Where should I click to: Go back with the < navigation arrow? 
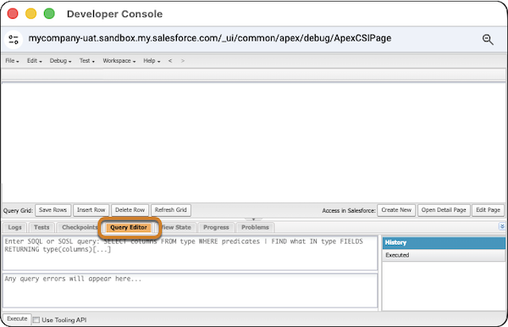[170, 61]
